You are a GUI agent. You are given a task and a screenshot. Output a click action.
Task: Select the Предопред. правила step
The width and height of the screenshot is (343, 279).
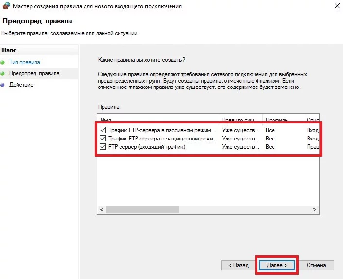pyautogui.click(x=34, y=73)
